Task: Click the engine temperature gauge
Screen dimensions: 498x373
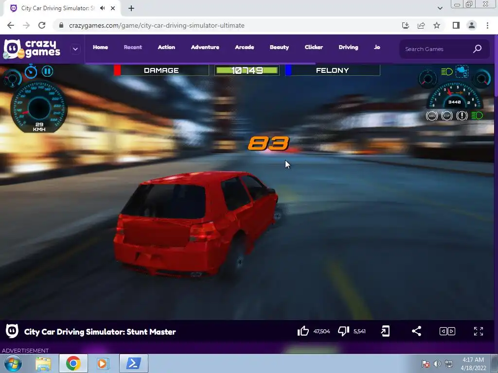Action: [12, 78]
